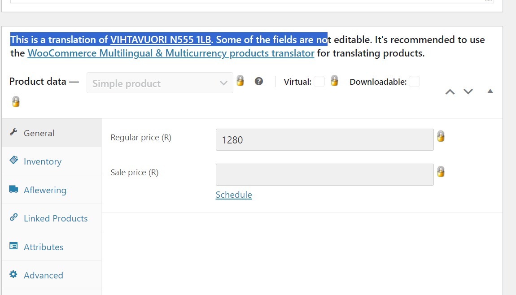Click the wrench icon of General tab
516x295 pixels.
tap(13, 132)
